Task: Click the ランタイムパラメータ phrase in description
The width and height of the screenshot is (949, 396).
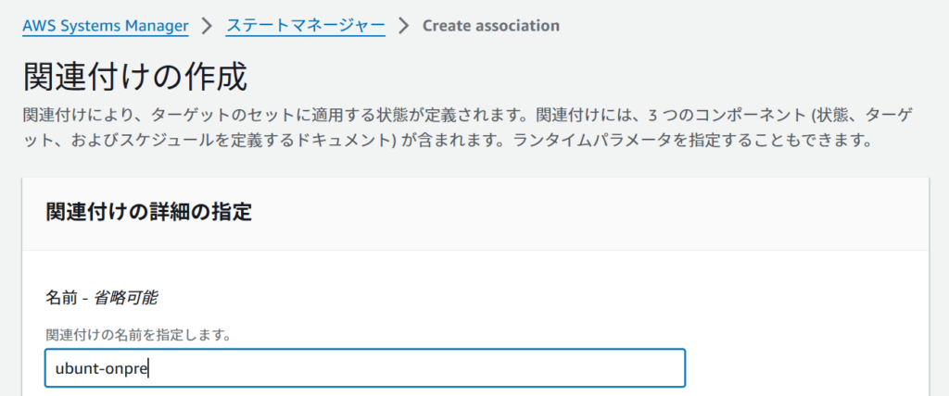Action: point(578,143)
